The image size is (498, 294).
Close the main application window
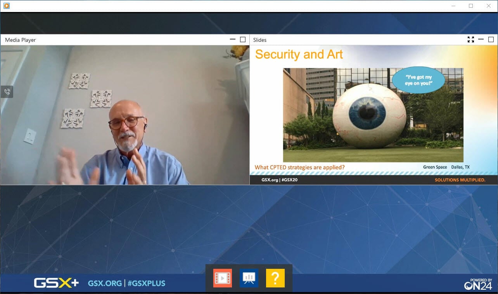click(489, 6)
